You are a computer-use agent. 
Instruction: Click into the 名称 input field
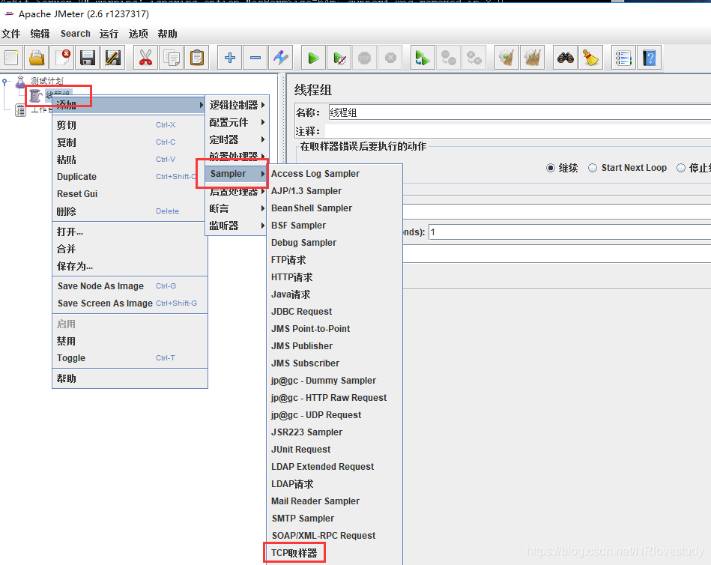pos(518,112)
